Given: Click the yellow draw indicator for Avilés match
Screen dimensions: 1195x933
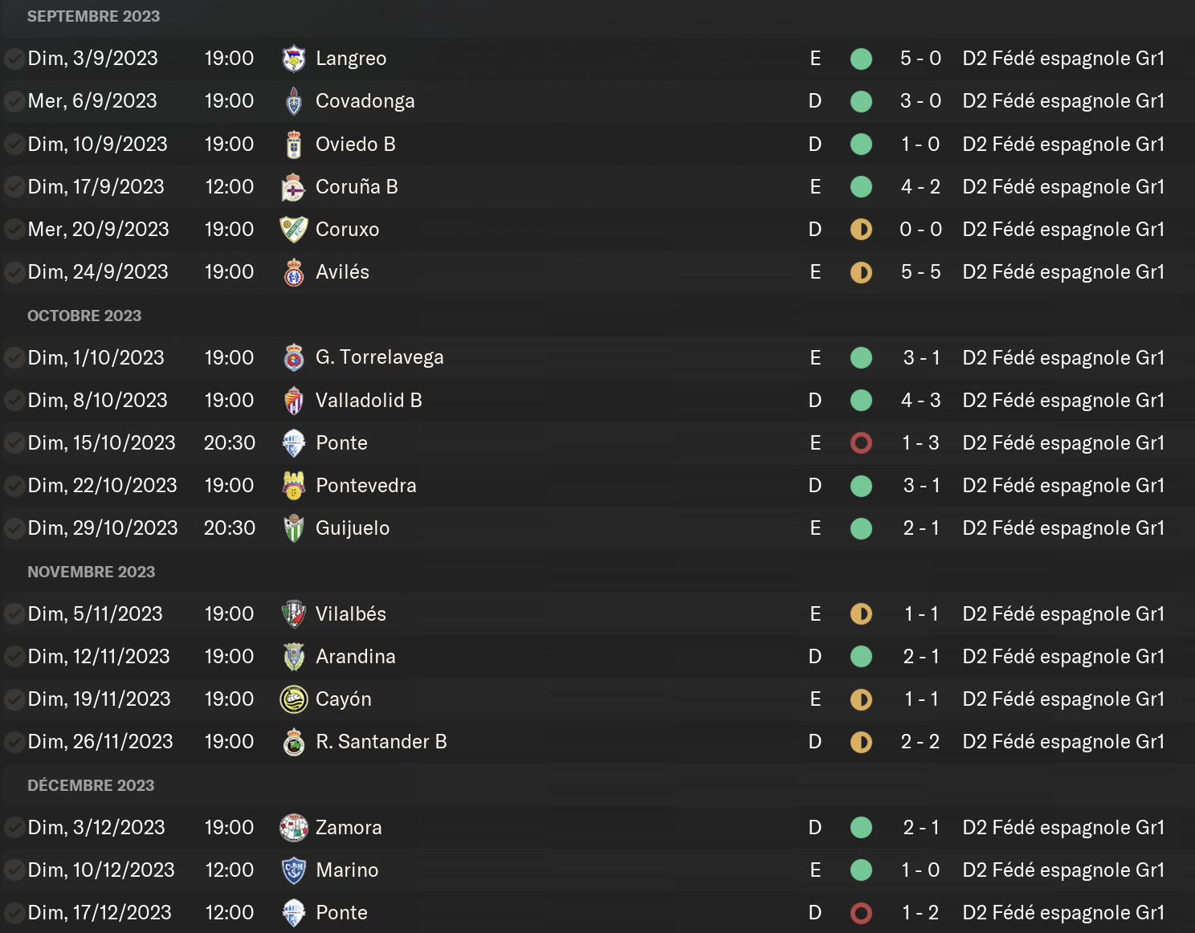Looking at the screenshot, I should 861,272.
